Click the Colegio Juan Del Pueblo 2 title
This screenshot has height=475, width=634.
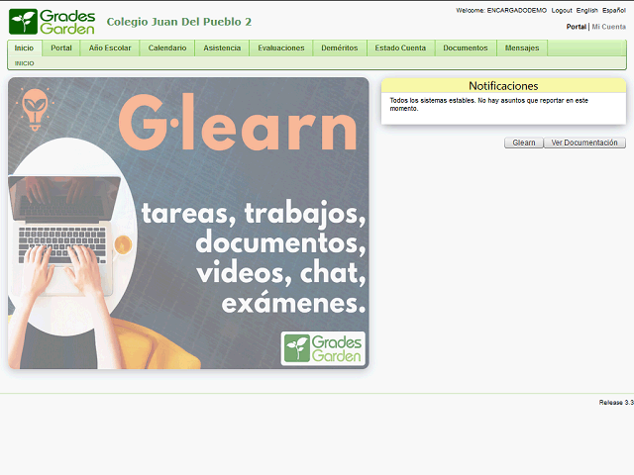179,22
